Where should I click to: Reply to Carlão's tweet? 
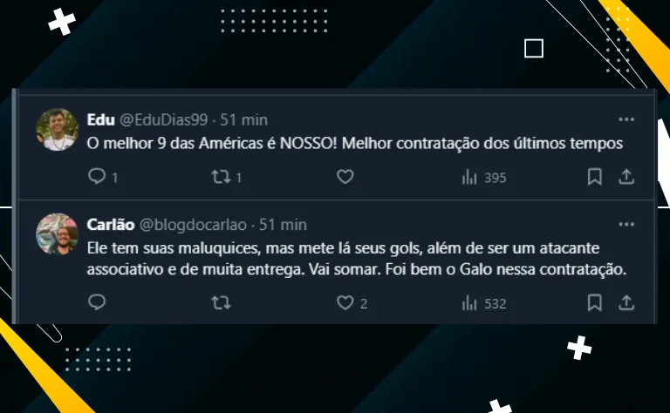pos(97,302)
